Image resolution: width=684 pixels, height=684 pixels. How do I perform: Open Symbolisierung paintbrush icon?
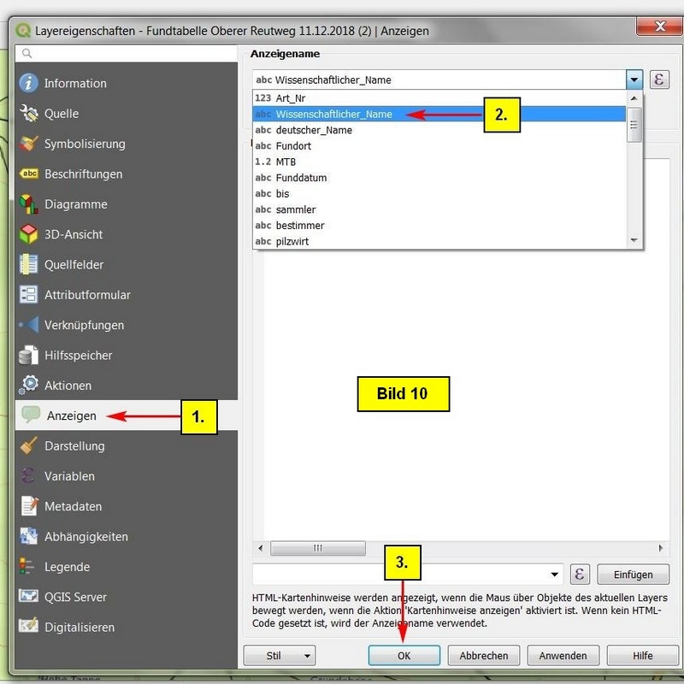29,144
